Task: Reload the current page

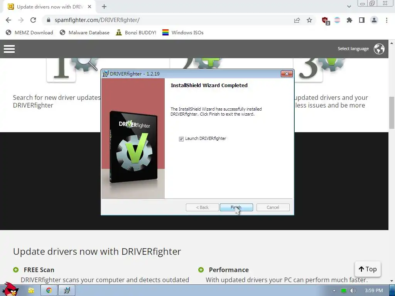Action: (x=33, y=20)
